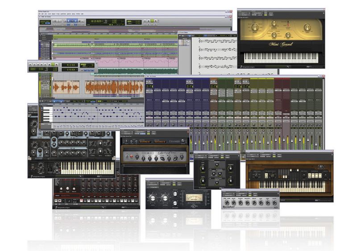Click the session overview strip above the rulers
The height and width of the screenshot is (251, 357).
(135, 29)
